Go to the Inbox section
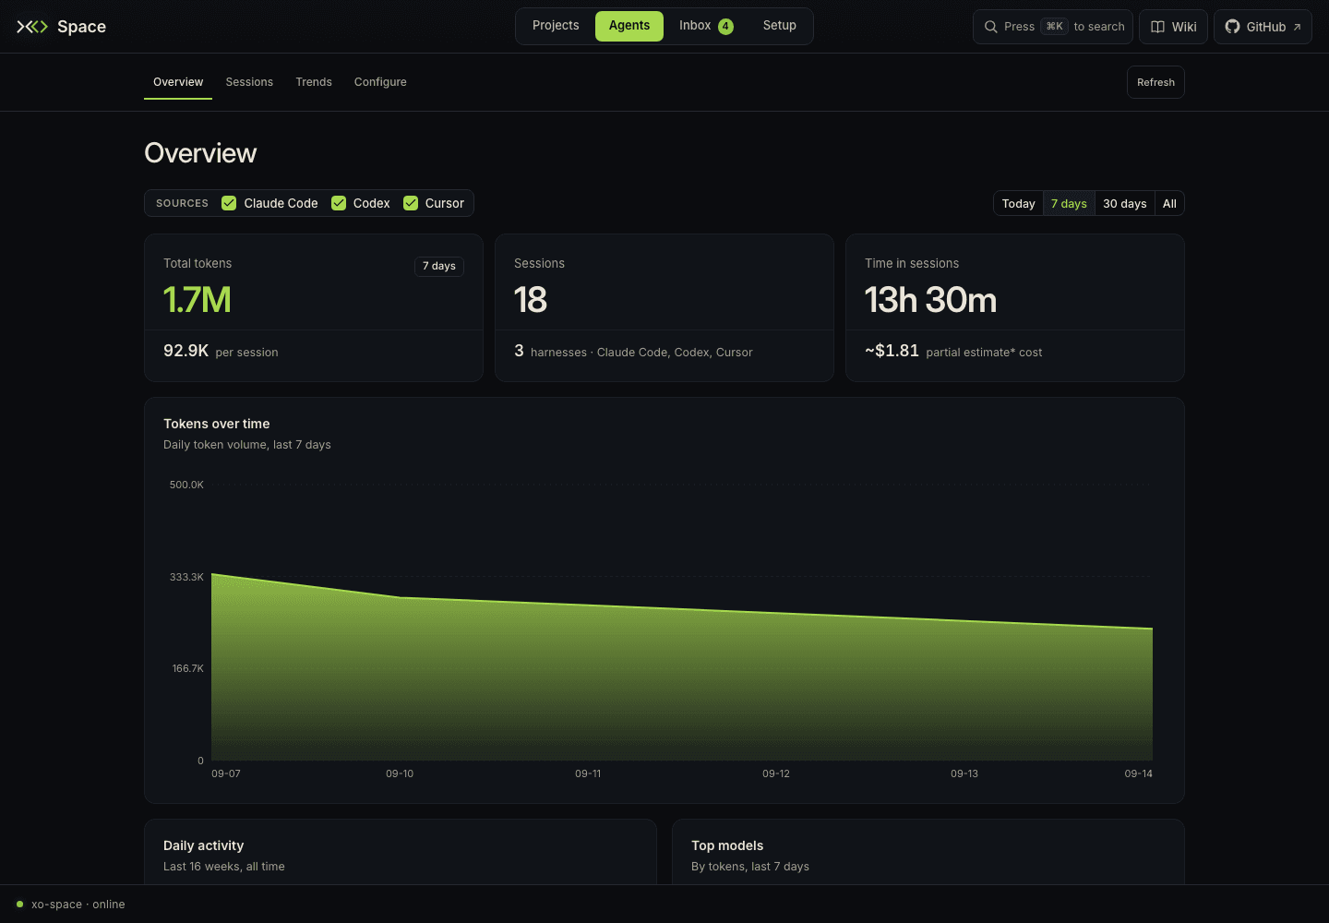 pos(706,26)
